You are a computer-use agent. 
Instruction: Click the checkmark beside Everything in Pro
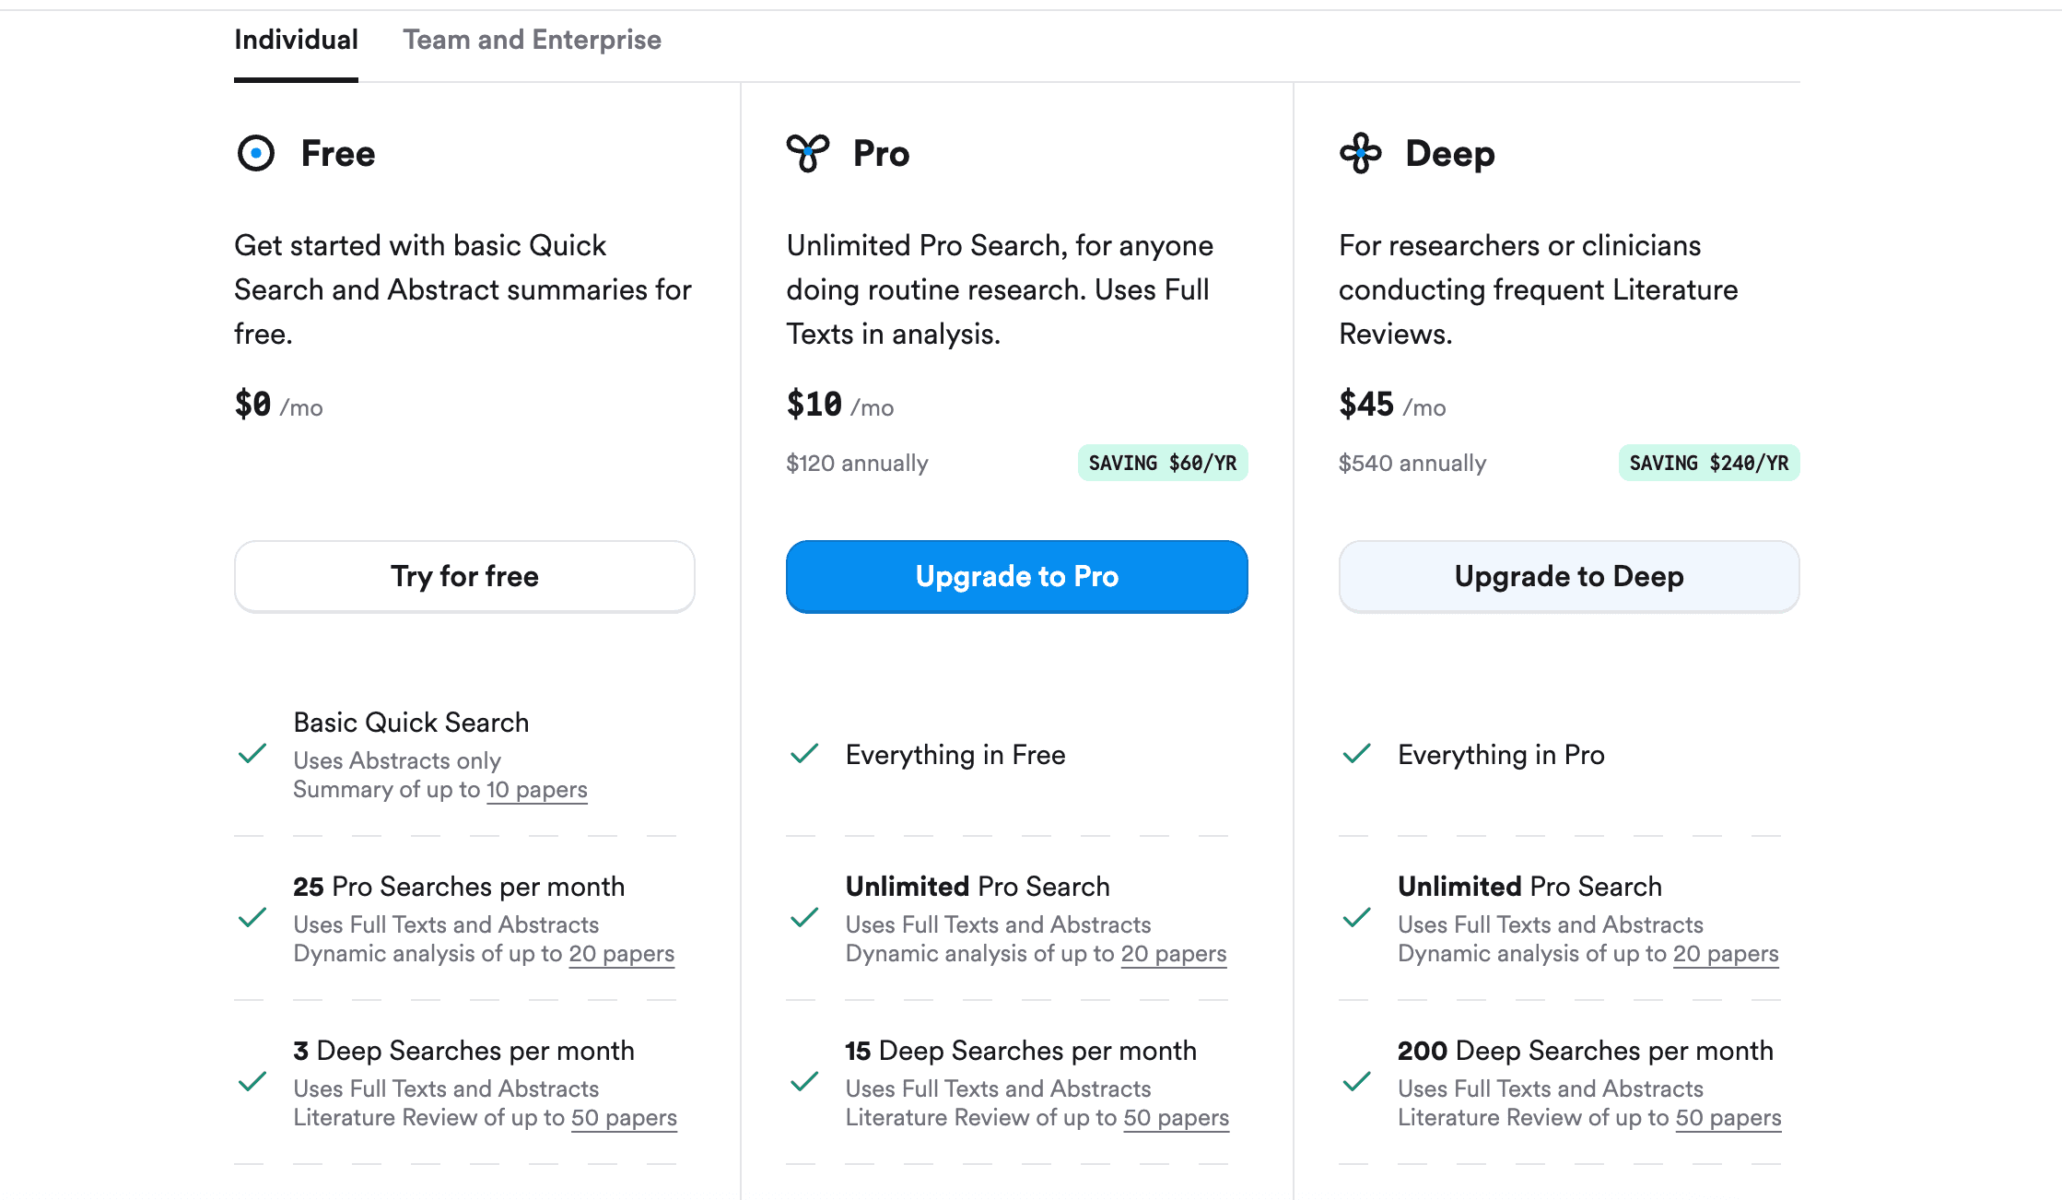1355,754
